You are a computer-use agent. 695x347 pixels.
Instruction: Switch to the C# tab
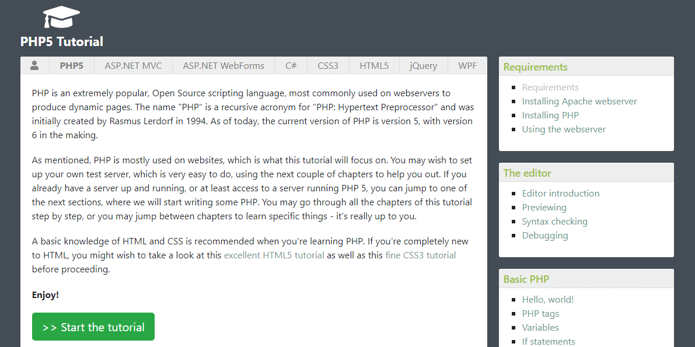(291, 65)
